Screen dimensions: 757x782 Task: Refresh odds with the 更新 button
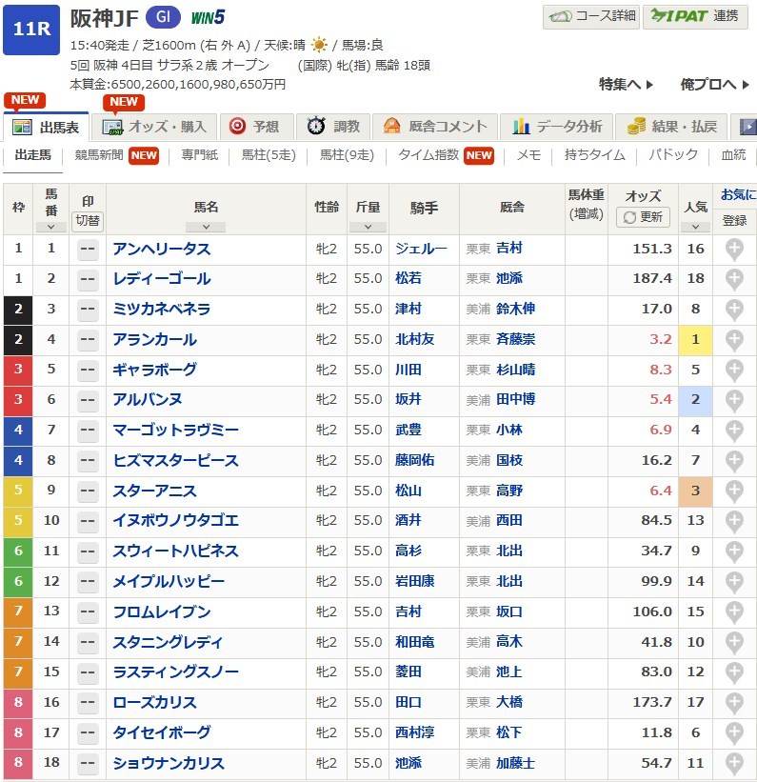tap(643, 217)
